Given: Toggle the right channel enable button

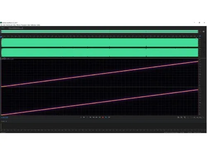Looking at the screenshot, I should pyautogui.click(x=205, y=52).
